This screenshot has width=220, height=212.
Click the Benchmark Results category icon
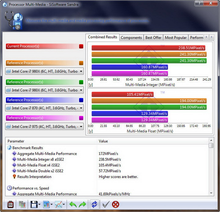(x=9, y=148)
